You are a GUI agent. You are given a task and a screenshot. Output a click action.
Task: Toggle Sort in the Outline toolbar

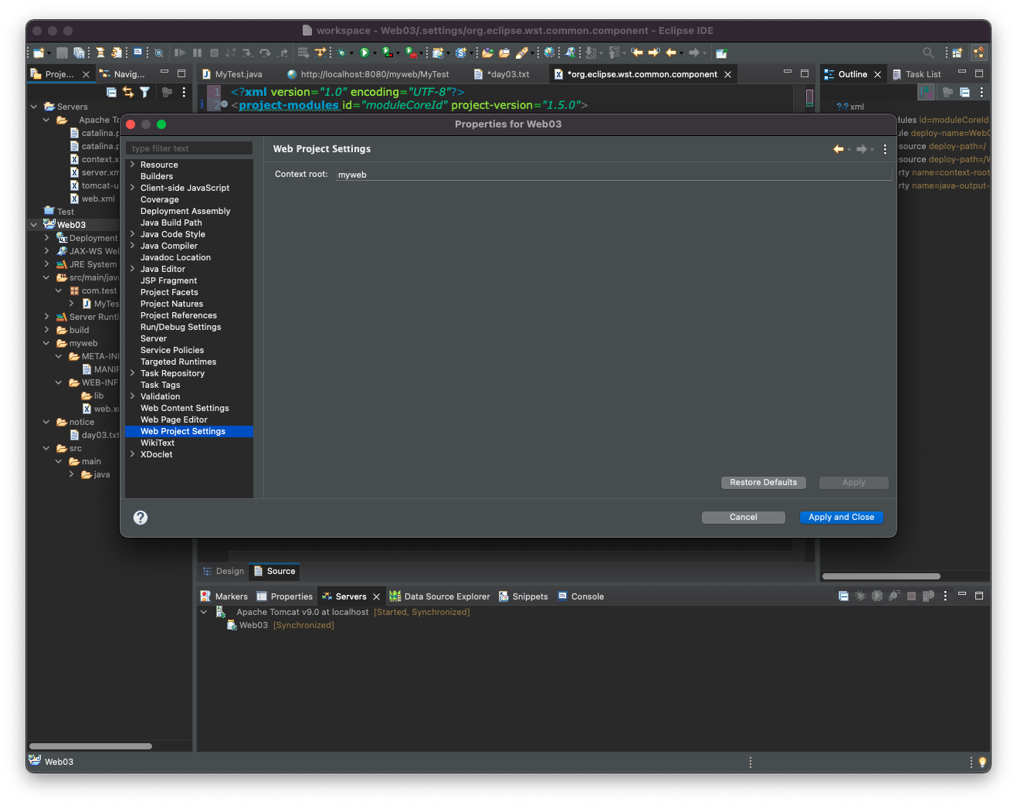tap(926, 92)
